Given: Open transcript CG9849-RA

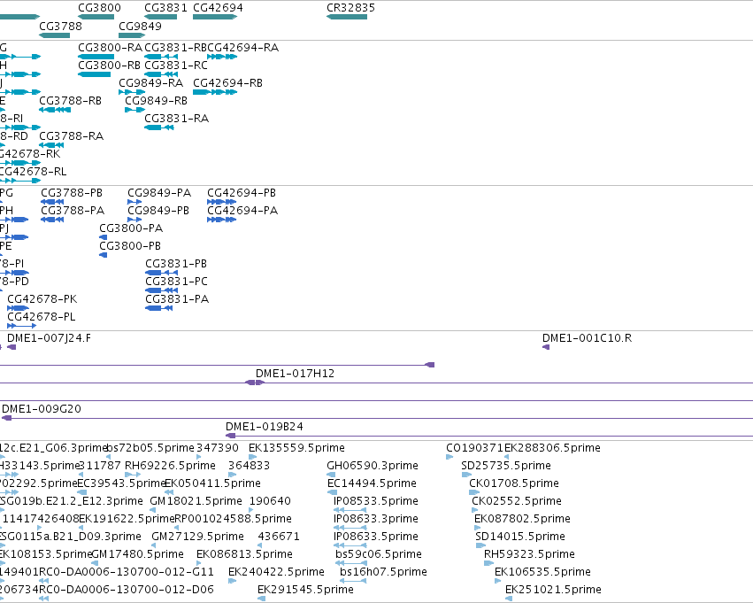Looking at the screenshot, I should coord(132,92).
